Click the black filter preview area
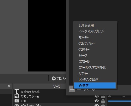 (x=47, y=36)
